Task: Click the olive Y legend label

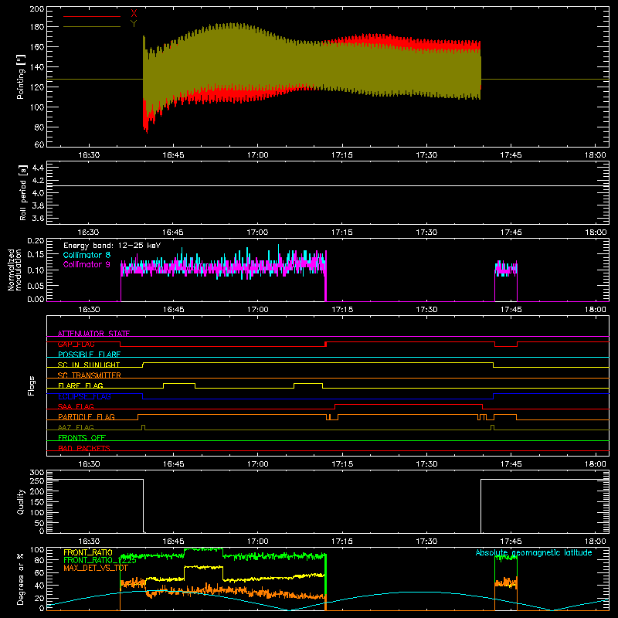Action: (x=134, y=24)
